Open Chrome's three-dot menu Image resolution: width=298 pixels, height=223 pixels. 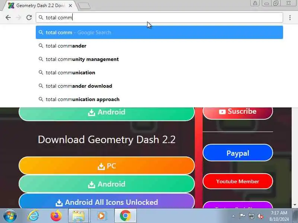290,17
